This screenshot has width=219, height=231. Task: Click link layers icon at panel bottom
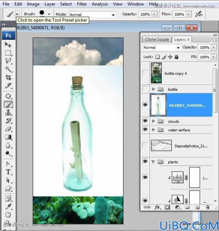147,207
